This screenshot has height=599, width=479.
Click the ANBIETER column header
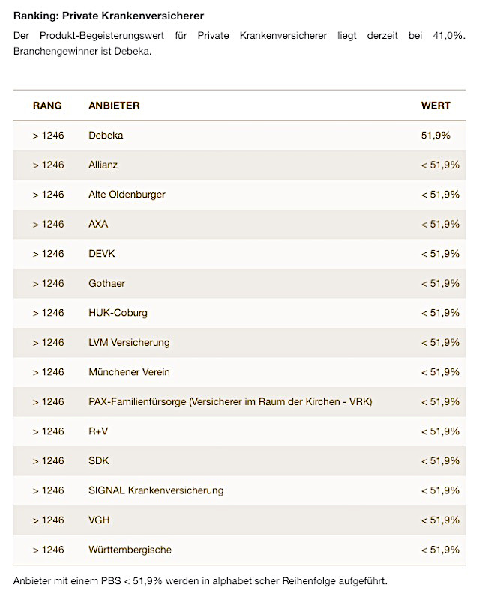pyautogui.click(x=114, y=106)
